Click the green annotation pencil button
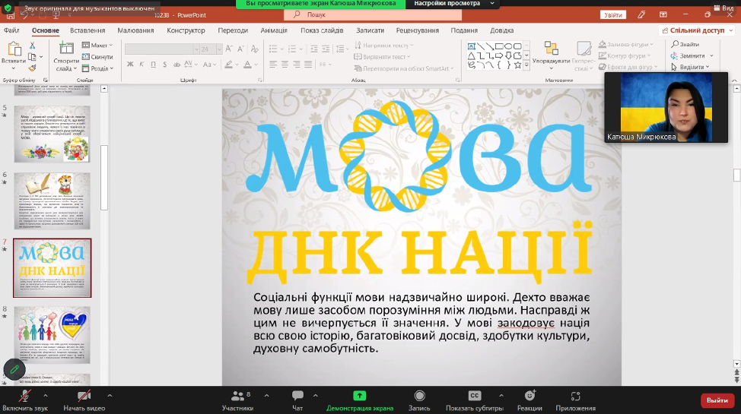The width and height of the screenshot is (741, 414). (x=14, y=369)
